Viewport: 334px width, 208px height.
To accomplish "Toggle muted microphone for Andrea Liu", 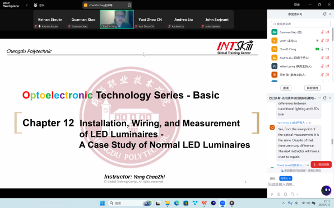I will pyautogui.click(x=322, y=58).
